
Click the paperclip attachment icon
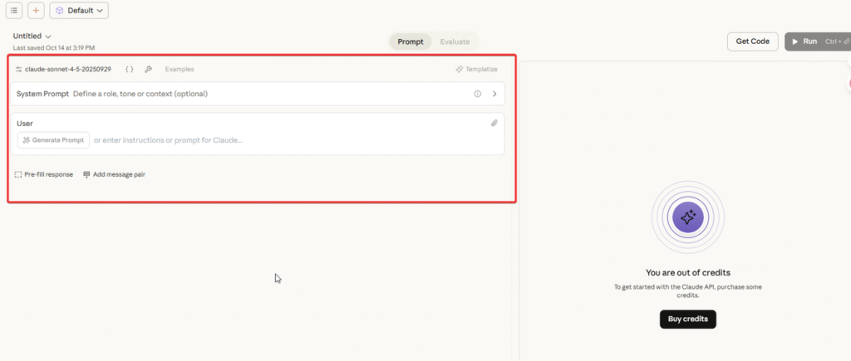click(x=494, y=123)
